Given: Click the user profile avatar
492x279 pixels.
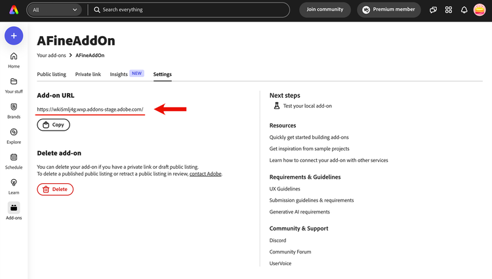Looking at the screenshot, I should click(480, 10).
